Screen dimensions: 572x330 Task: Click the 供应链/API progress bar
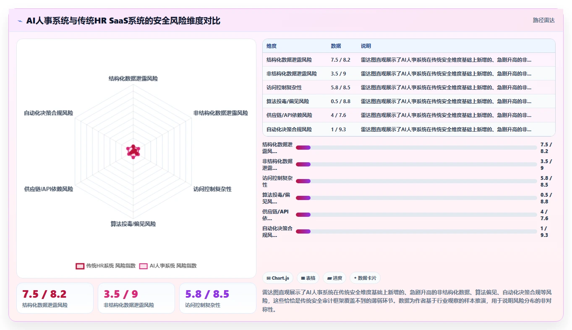click(416, 215)
